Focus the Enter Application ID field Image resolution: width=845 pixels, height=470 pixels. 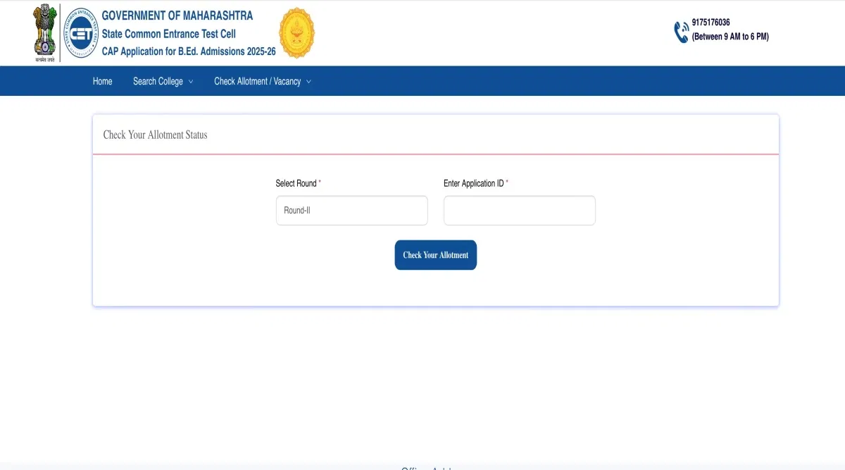tap(520, 211)
